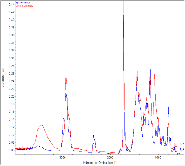Click the blue peak top near 800
The height and width of the screenshot is (166, 185).
click(168, 106)
